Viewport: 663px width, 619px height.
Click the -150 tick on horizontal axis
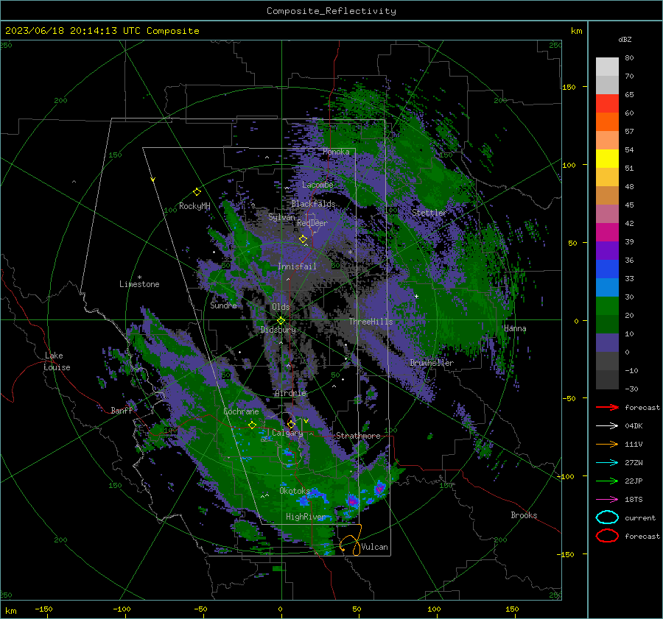coord(43,609)
